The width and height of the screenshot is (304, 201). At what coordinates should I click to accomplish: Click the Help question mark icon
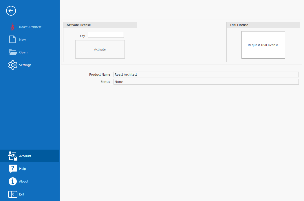click(x=13, y=169)
